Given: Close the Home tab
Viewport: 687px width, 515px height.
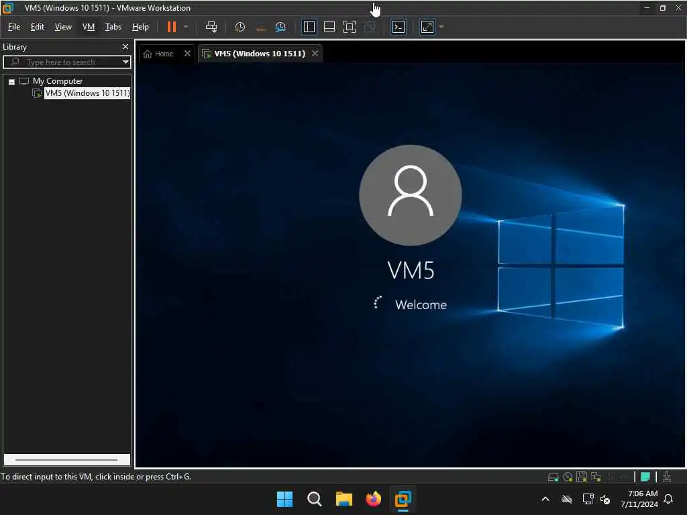Looking at the screenshot, I should coord(188,54).
